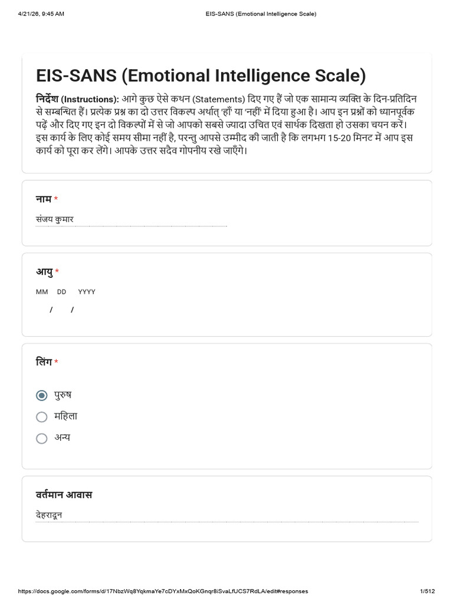Click the आयु question label

pyautogui.click(x=44, y=272)
